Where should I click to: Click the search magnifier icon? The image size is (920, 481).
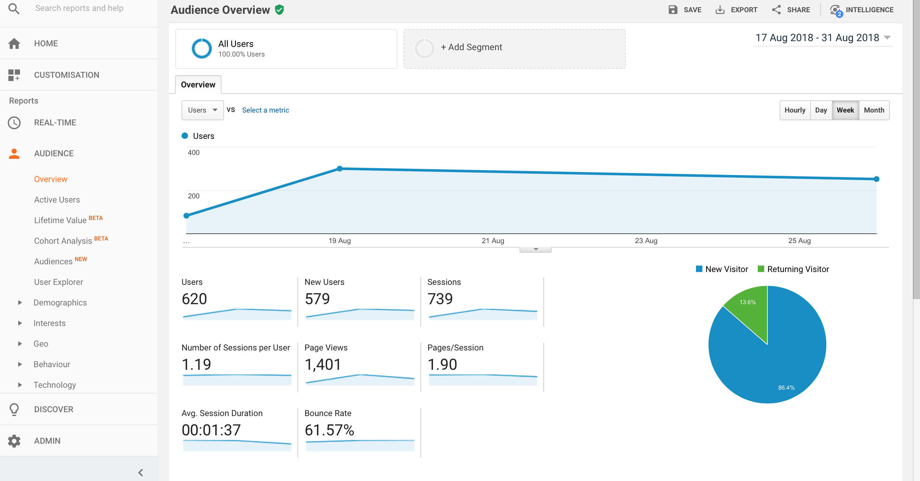point(14,9)
